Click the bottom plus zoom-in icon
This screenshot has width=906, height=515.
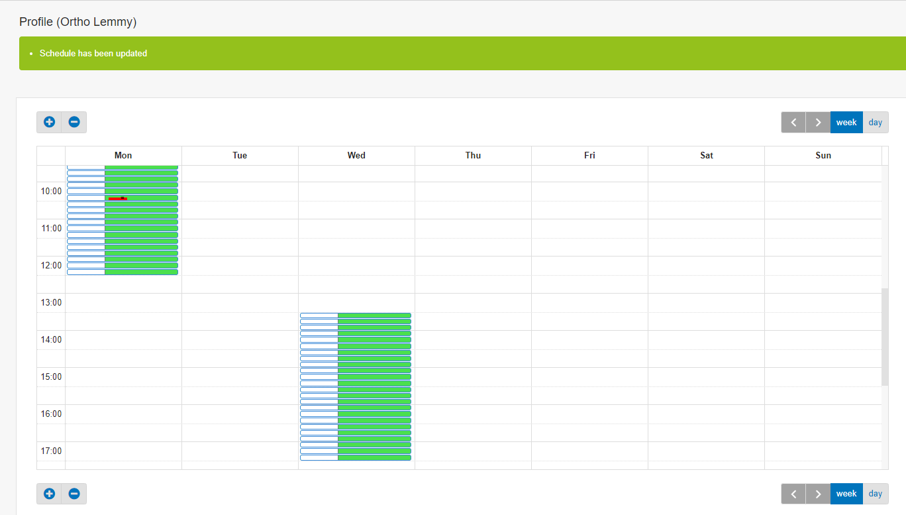[49, 494]
